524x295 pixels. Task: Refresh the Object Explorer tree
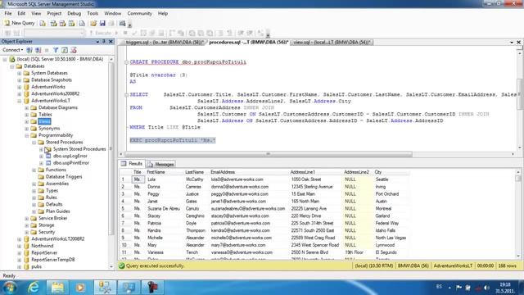(65, 50)
